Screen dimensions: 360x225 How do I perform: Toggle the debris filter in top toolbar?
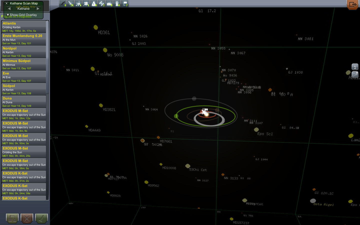(x=63, y=4)
